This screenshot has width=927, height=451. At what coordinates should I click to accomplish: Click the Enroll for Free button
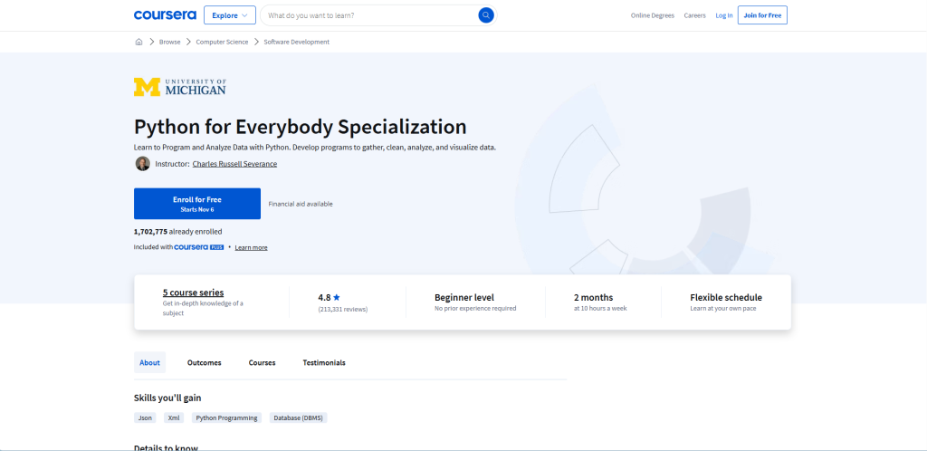196,204
